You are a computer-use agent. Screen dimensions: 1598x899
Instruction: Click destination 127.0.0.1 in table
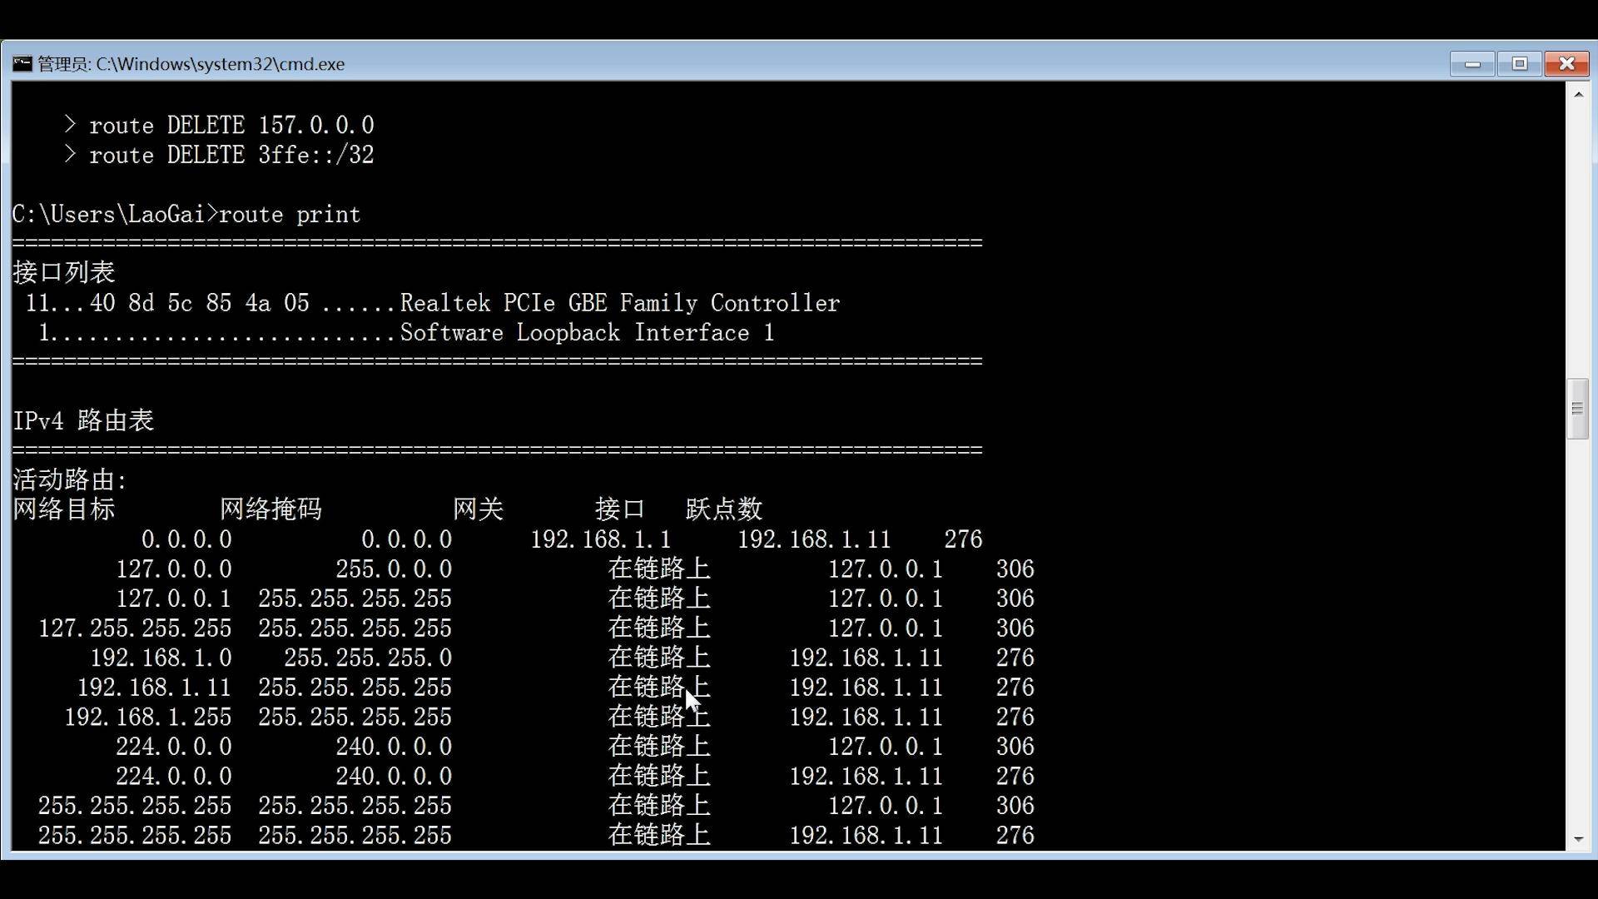173,599
